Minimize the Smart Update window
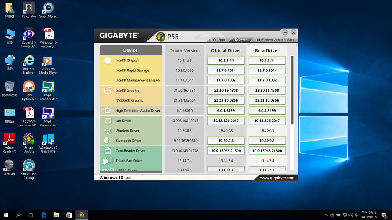392x220 pixels. 285,32
